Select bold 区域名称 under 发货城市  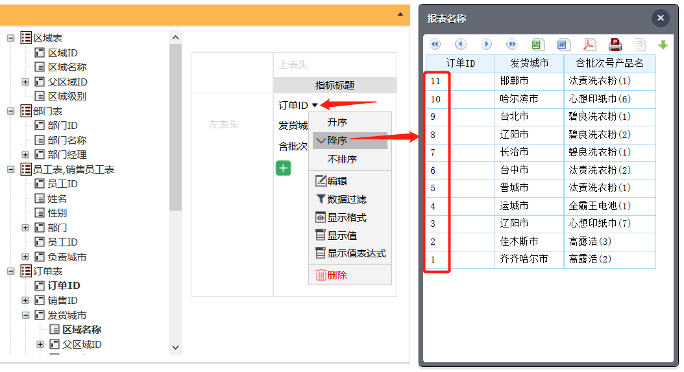pos(82,330)
